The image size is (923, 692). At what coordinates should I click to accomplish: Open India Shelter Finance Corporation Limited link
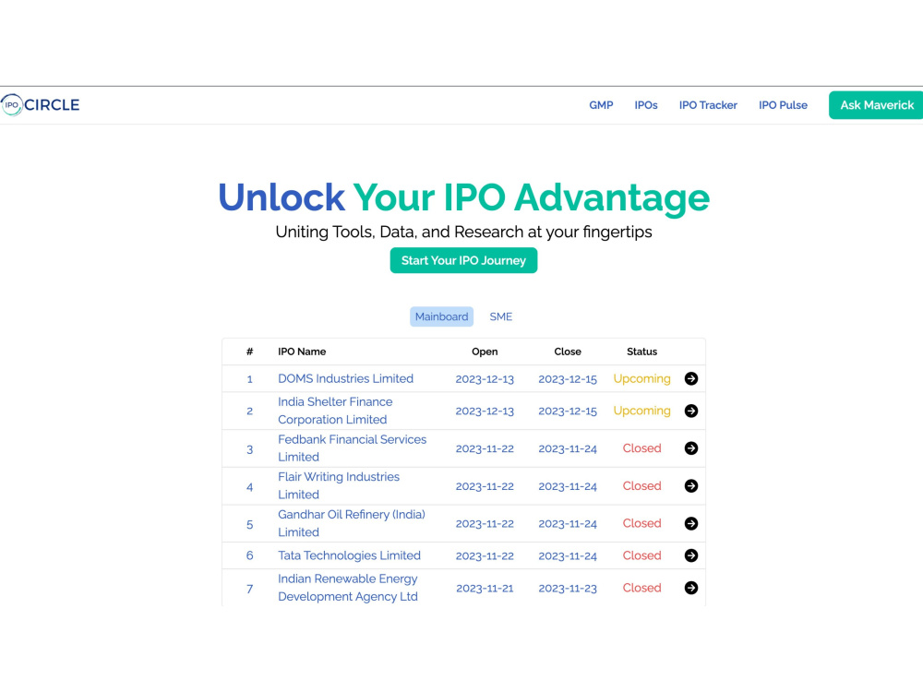[335, 411]
